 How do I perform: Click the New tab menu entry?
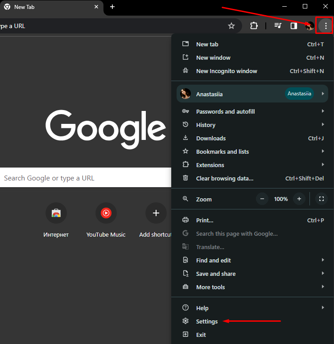[252, 44]
